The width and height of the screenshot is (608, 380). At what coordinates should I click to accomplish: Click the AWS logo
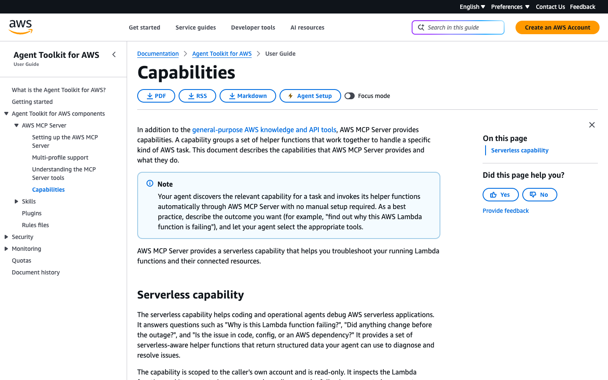(x=21, y=27)
